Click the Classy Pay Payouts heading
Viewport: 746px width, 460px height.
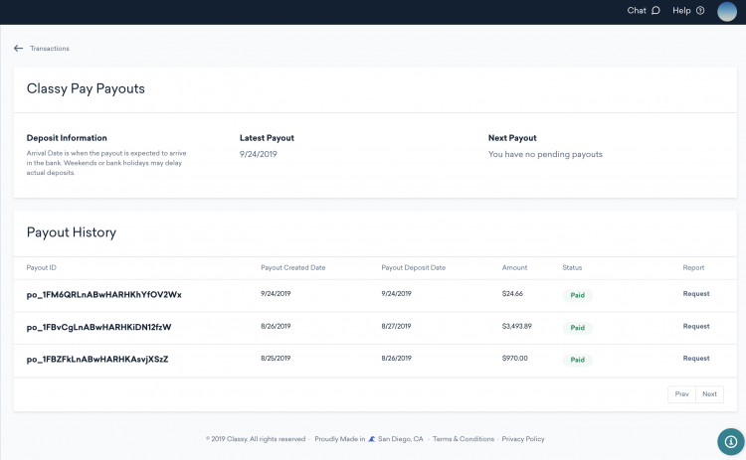(x=86, y=88)
